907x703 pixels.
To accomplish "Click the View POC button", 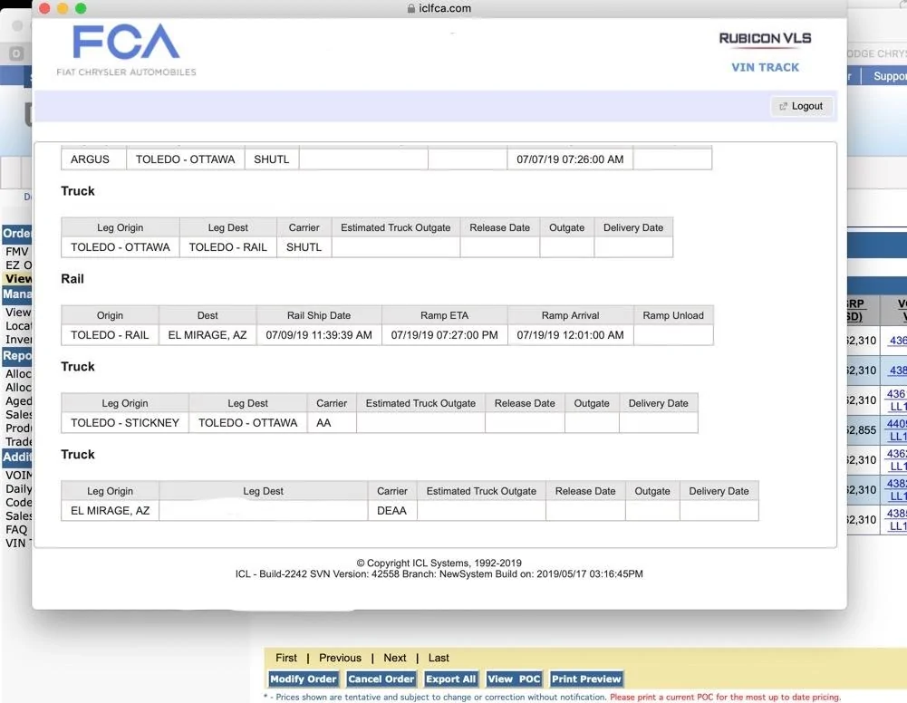I will [x=514, y=679].
